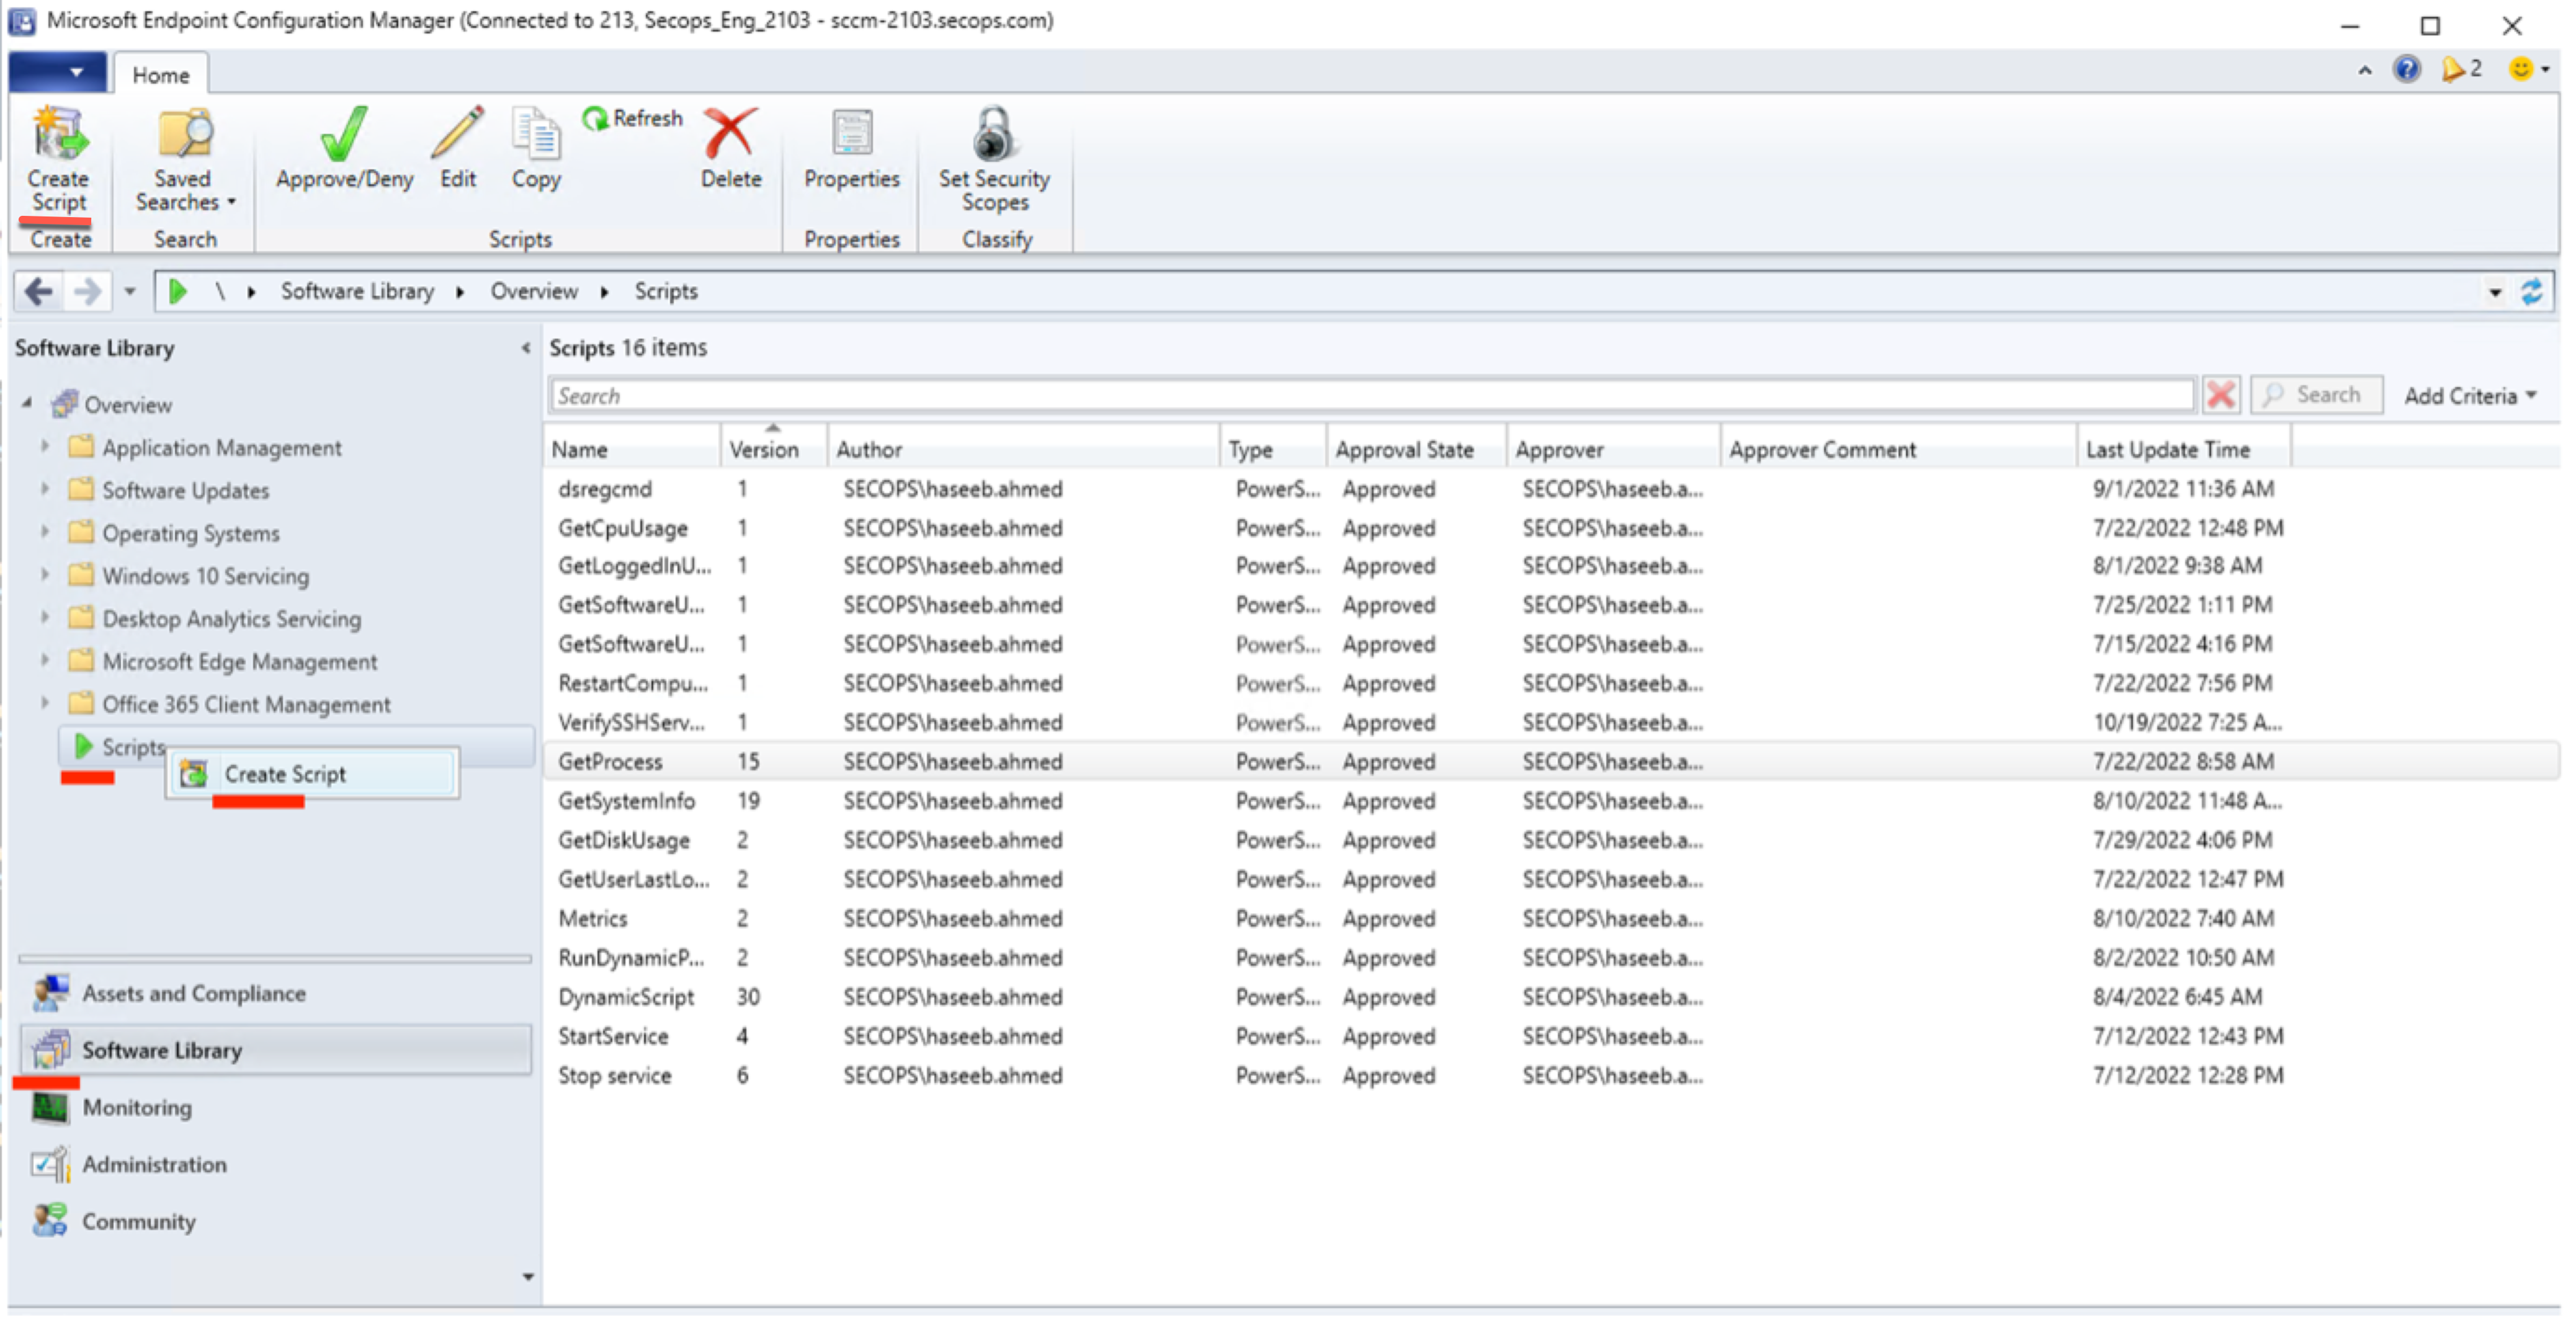2576x1323 pixels.
Task: Open the Administration workspace
Action: click(x=275, y=1165)
